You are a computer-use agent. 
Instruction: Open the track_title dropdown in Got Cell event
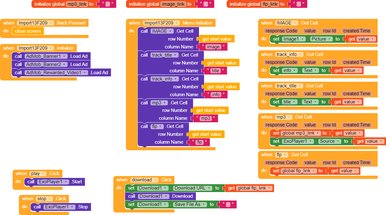[x=289, y=85]
